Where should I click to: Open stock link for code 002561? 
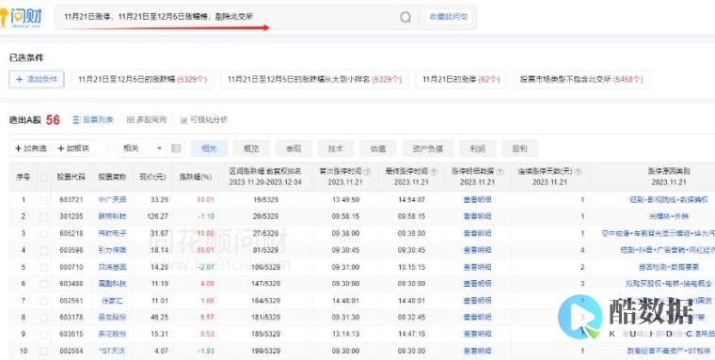pyautogui.click(x=112, y=300)
